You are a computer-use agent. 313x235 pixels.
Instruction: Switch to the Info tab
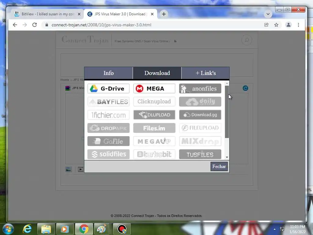pos(109,73)
